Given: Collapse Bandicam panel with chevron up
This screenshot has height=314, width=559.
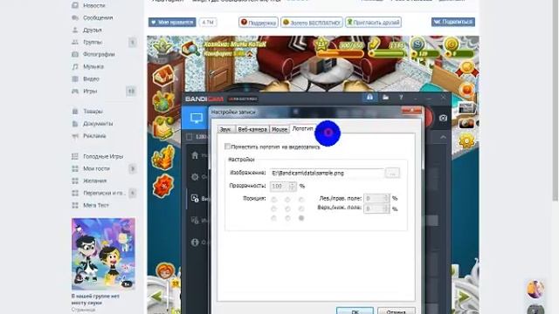Looking at the screenshot, I should tap(443, 137).
